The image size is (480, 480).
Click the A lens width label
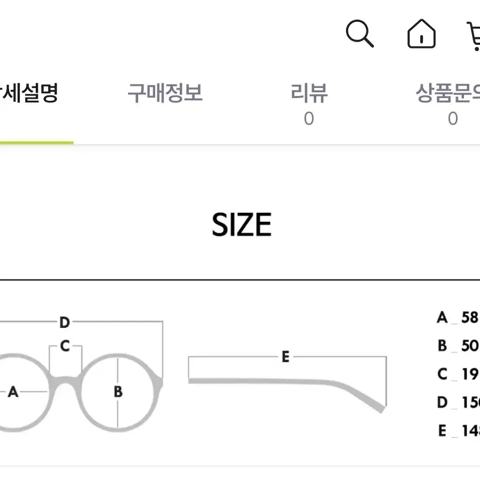coord(13,391)
